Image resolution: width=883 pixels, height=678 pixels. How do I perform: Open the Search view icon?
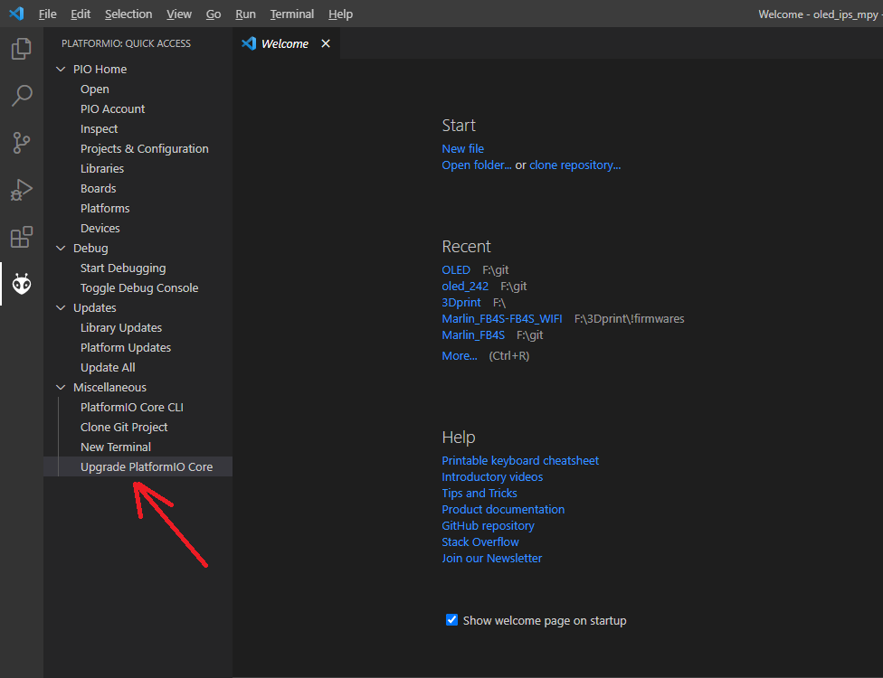point(22,96)
